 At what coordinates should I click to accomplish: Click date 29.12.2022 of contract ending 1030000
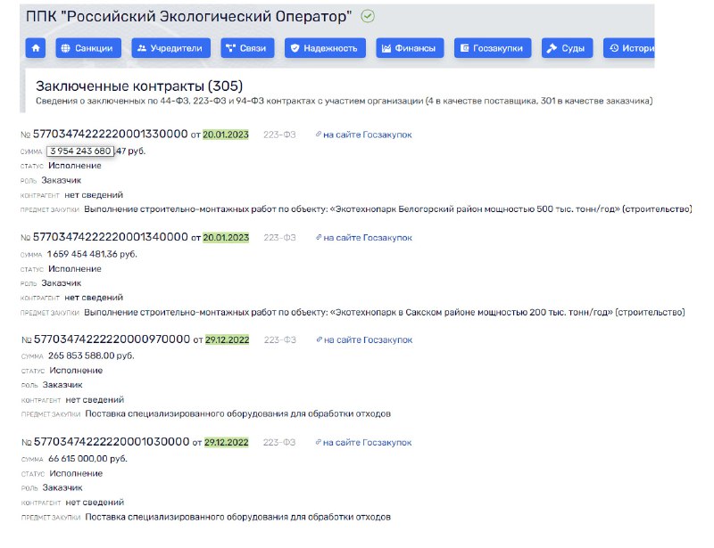pos(227,443)
